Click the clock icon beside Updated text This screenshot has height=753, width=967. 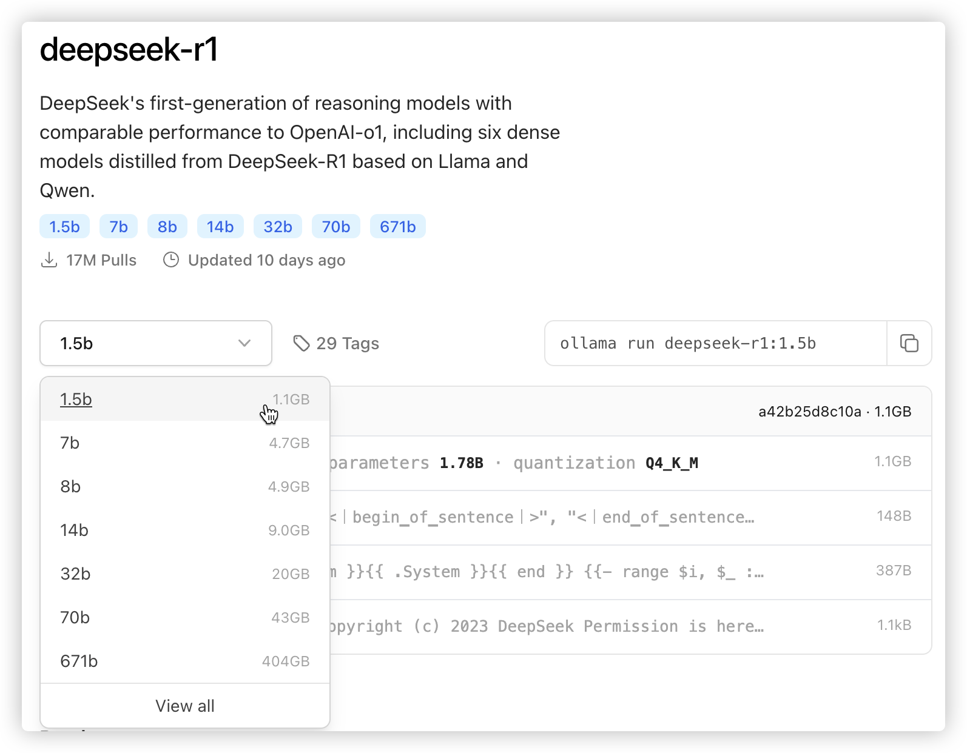[171, 260]
